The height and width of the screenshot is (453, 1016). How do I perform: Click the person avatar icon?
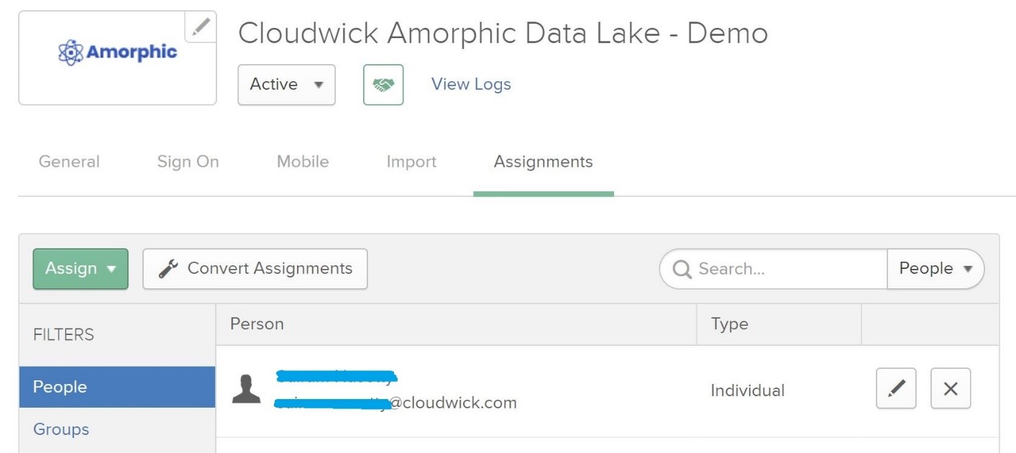246,389
